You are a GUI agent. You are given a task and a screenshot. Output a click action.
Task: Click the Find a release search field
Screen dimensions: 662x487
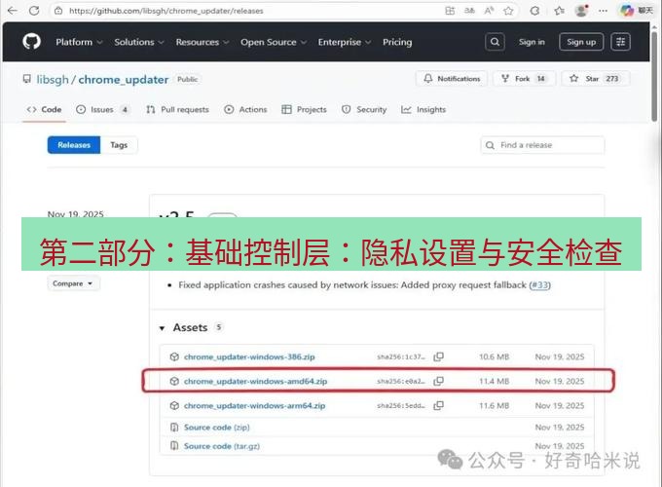pos(542,145)
